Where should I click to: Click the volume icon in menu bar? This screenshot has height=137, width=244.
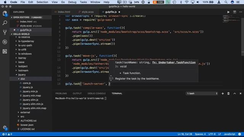[x=198, y=2]
